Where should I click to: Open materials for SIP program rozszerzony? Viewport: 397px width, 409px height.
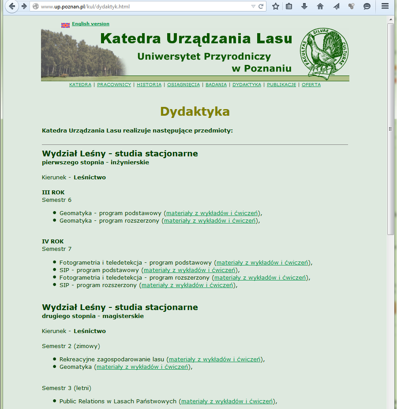187,285
